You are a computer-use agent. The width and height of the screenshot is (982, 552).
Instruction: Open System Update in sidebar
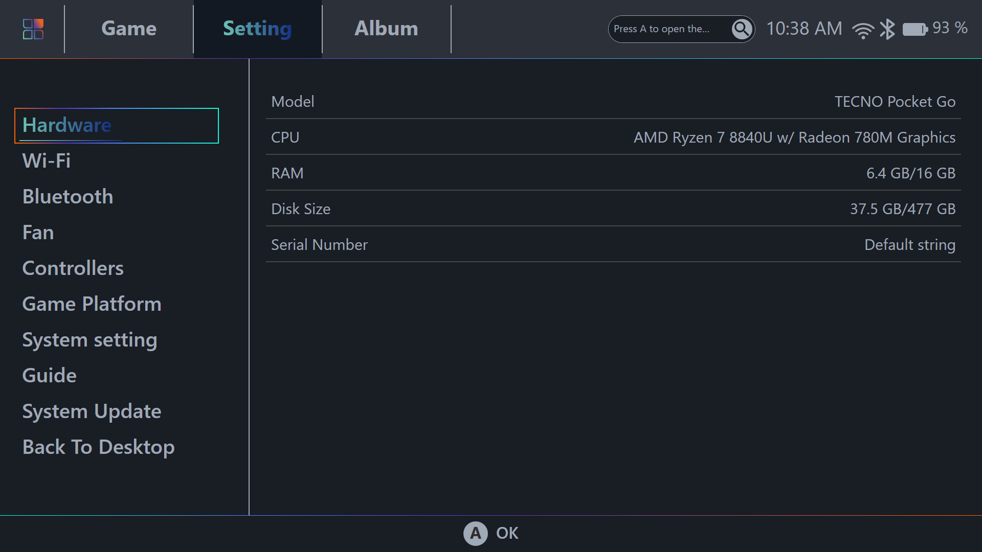coord(92,411)
